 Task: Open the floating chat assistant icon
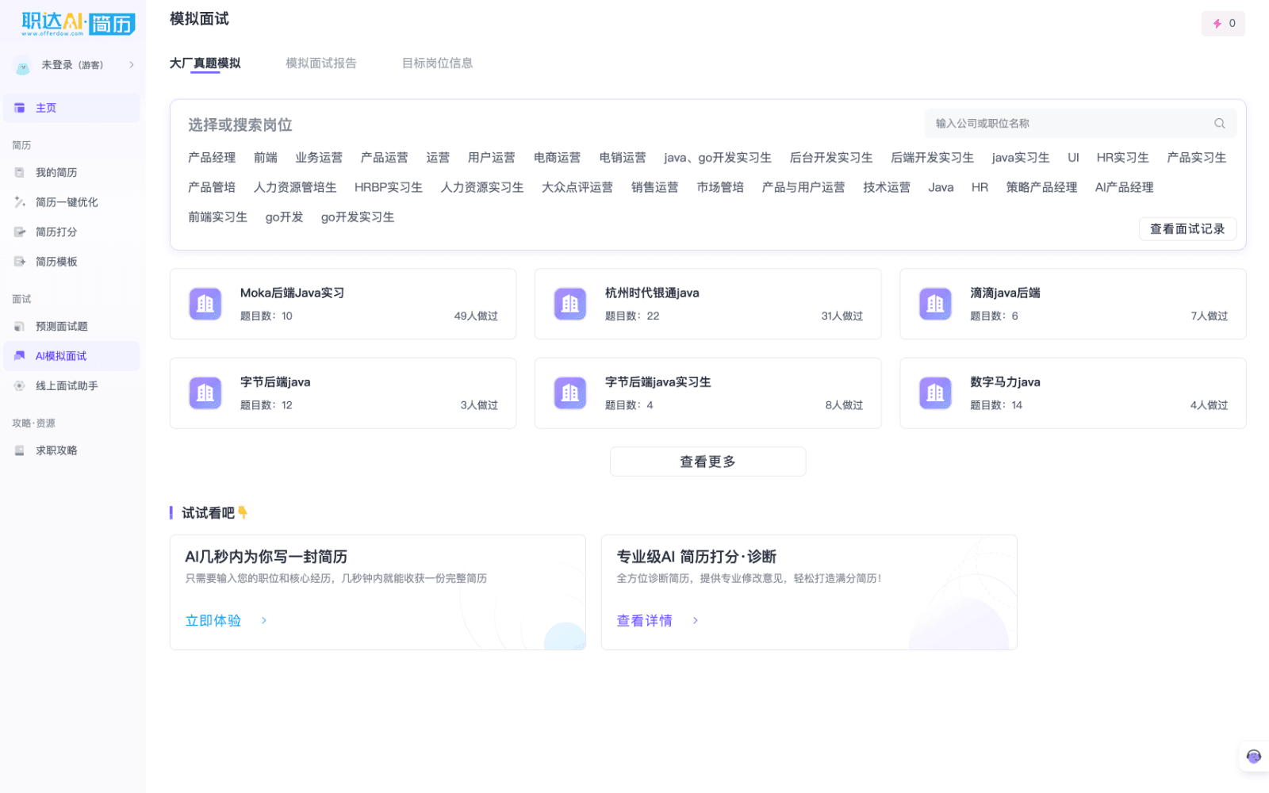[1254, 757]
